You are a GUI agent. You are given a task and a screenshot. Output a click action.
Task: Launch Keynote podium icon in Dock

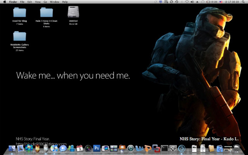[122, 148]
